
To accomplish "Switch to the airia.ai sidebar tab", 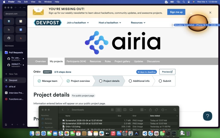I will [15, 87].
